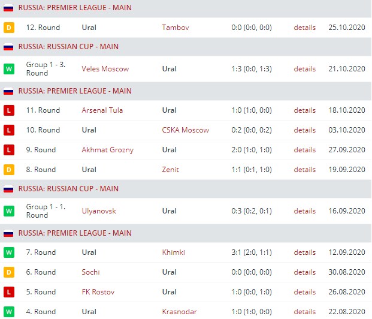Screen dimensions: 372x319
Task: Open details for Akhmat Grozny vs Ural
Action: tap(304, 150)
